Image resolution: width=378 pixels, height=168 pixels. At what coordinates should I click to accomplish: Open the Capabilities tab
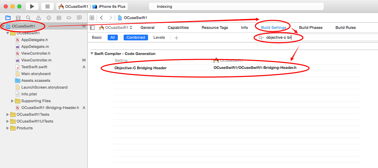(178, 27)
